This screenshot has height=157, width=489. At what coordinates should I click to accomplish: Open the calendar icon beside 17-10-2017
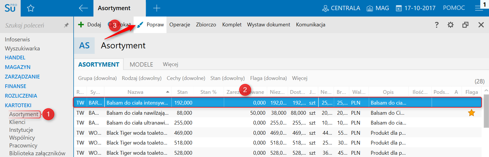[399, 8]
